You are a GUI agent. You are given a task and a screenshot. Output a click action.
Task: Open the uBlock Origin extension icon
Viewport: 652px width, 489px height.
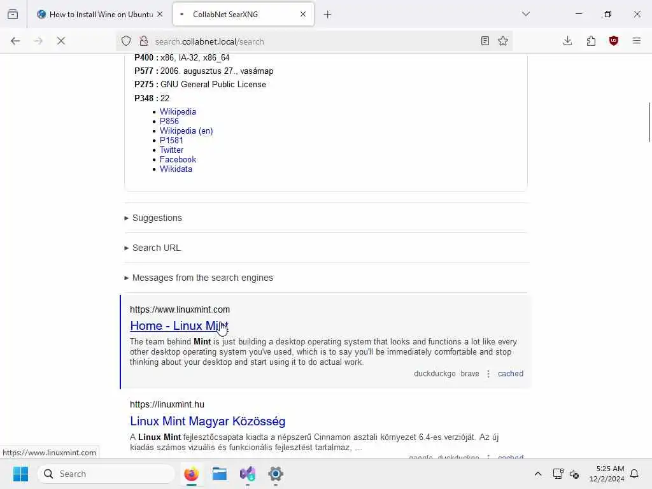coord(614,41)
